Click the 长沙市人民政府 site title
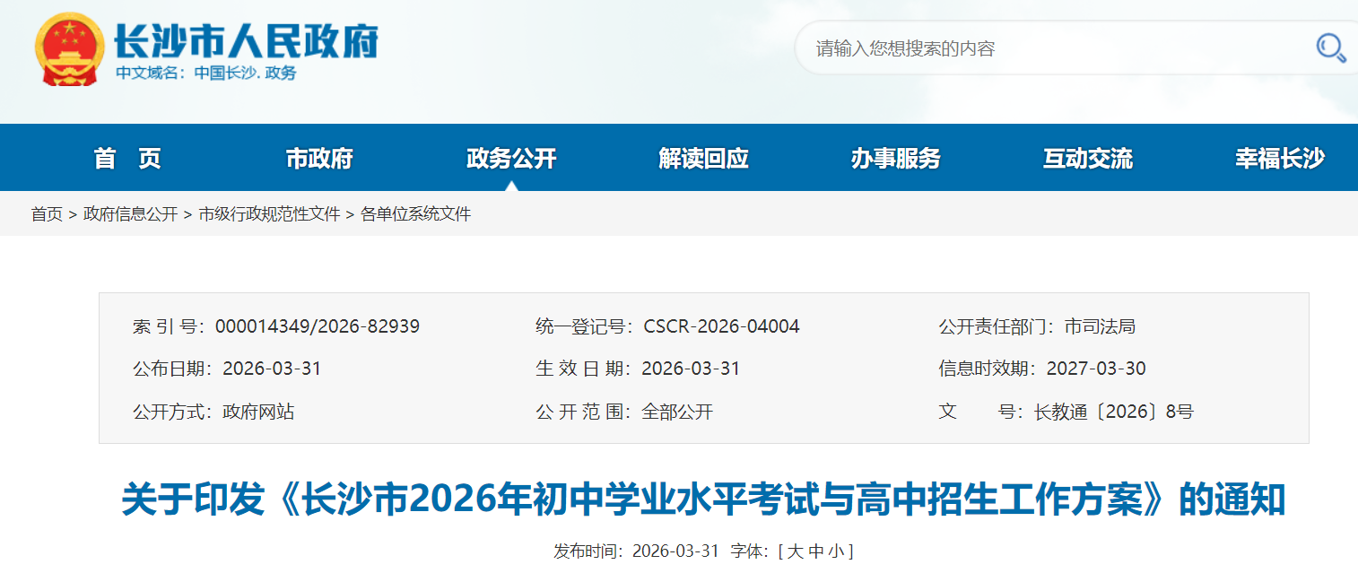The image size is (1358, 573). click(246, 40)
